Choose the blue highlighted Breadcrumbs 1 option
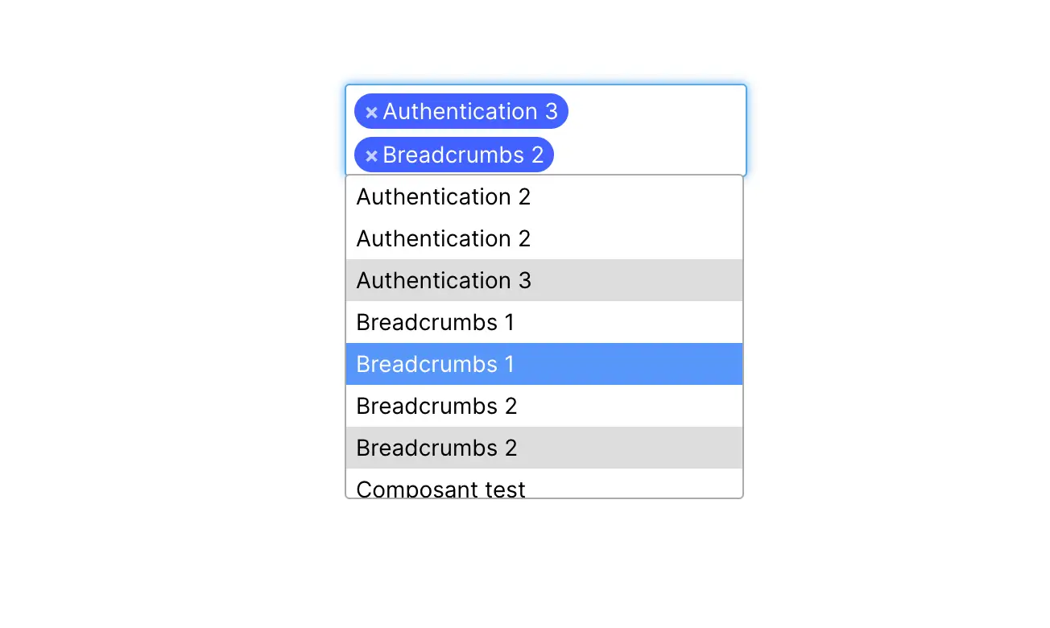This screenshot has height=628, width=1050. (544, 364)
